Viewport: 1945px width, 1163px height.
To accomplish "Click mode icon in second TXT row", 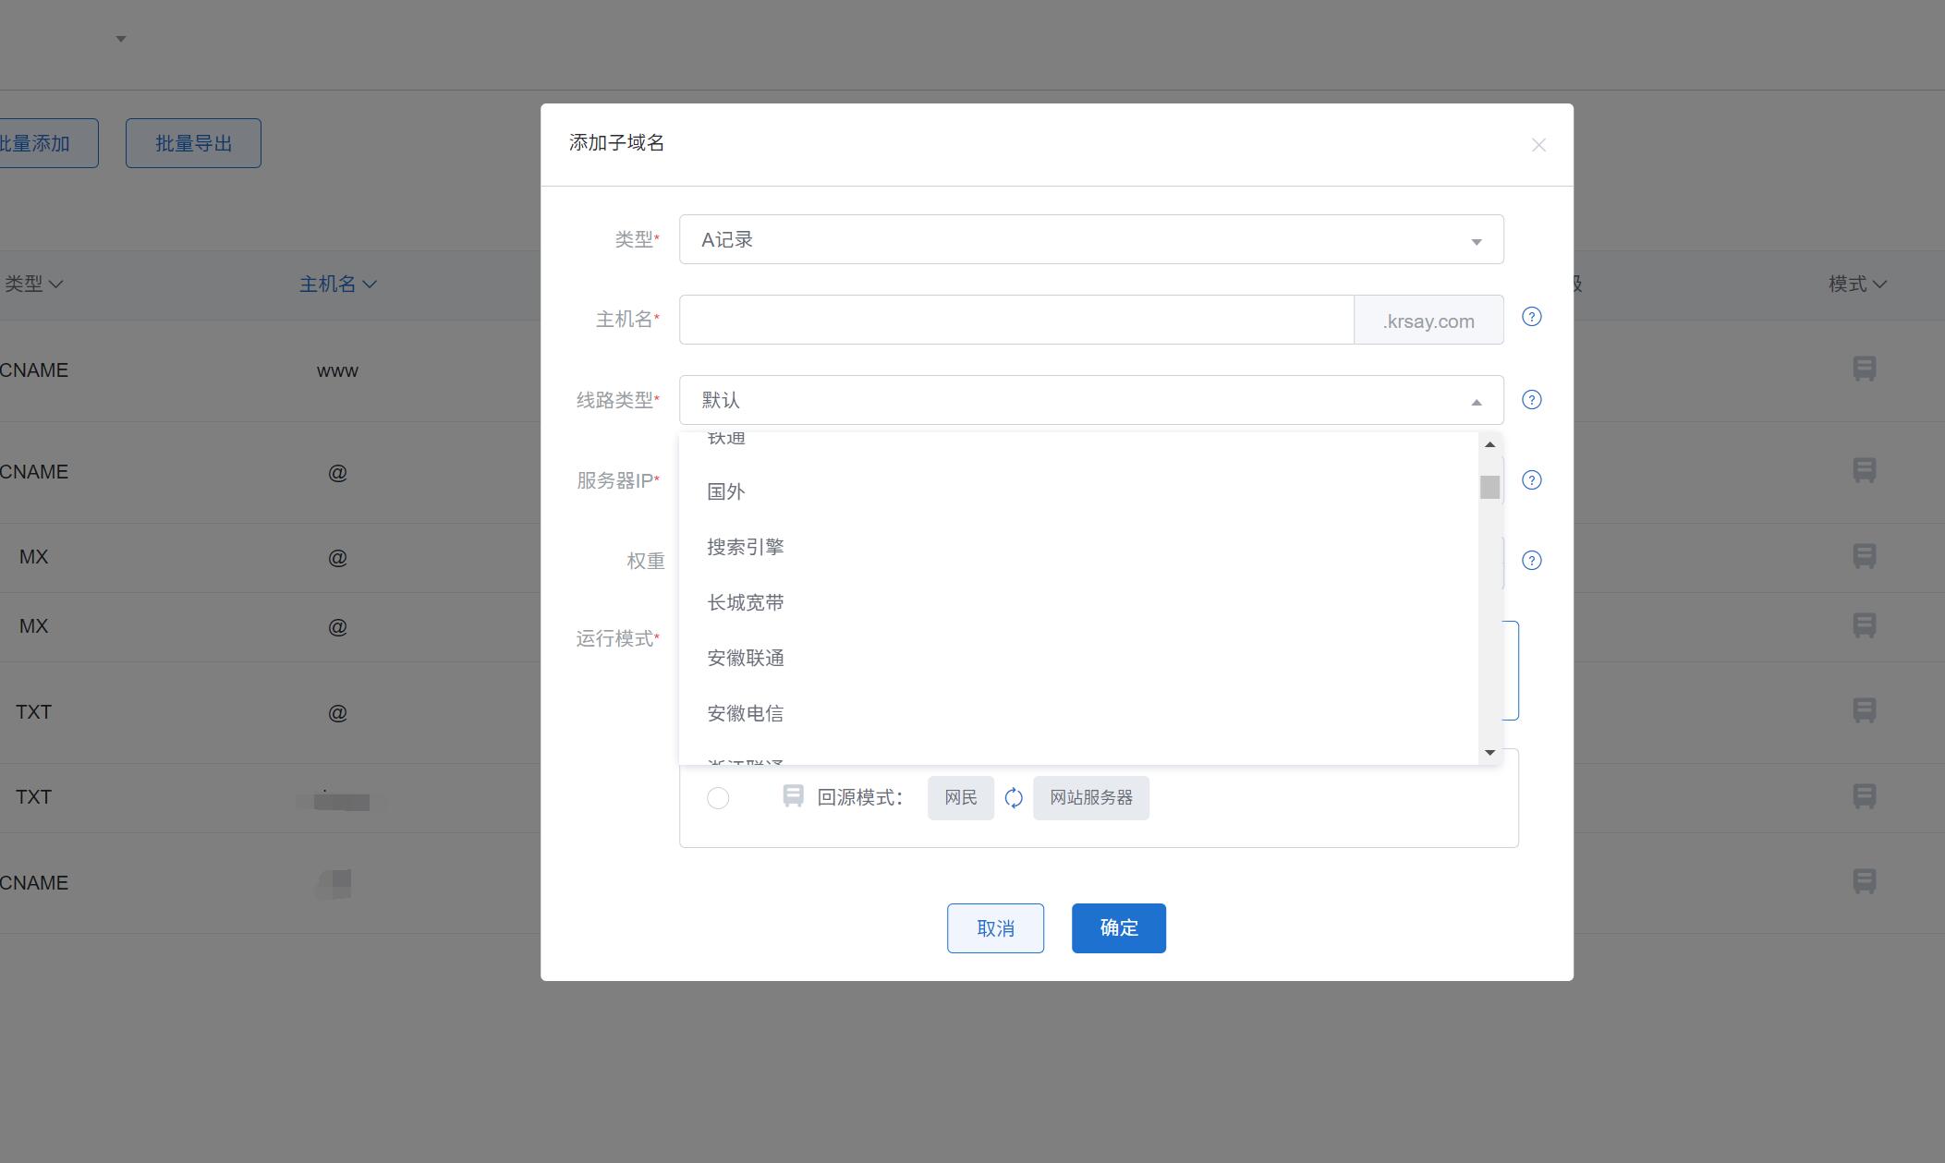I will coord(1865,796).
